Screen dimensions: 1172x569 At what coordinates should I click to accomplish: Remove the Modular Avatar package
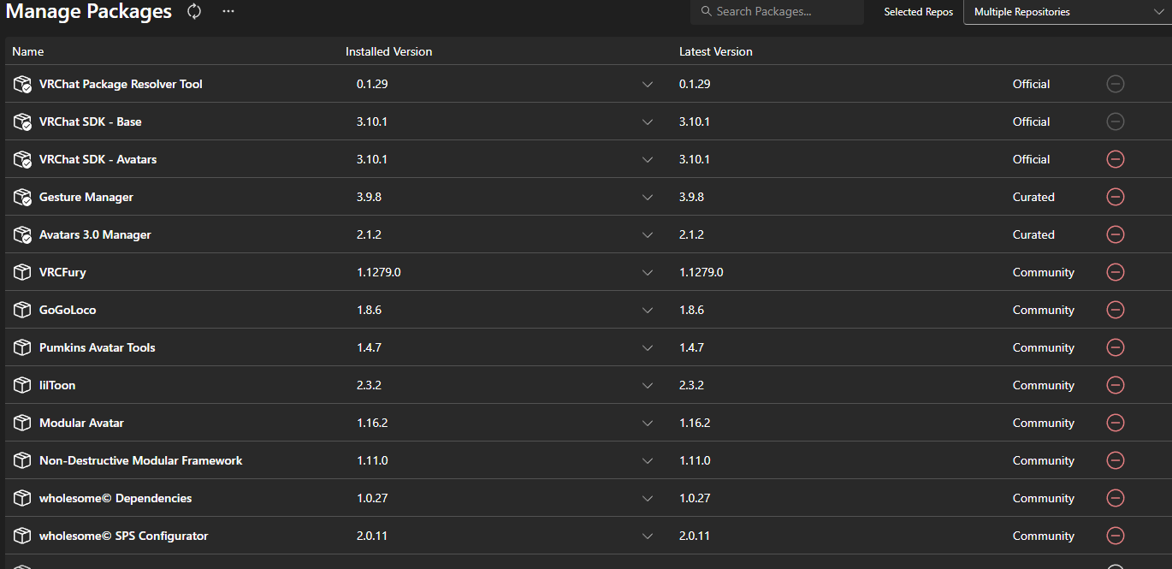[x=1116, y=423]
